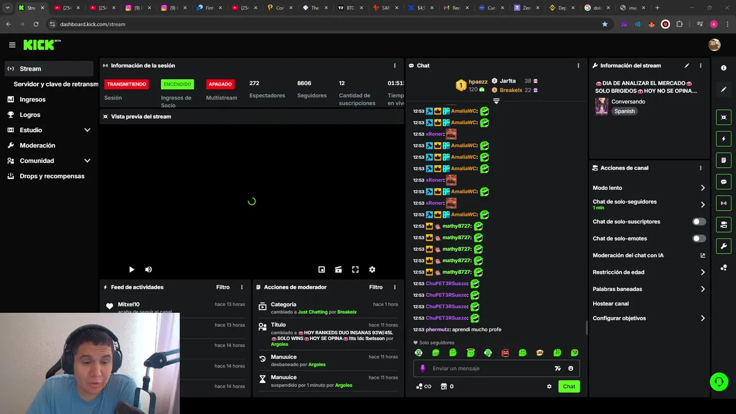Toggle the wrench icon in right sidebar
Viewport: 736px width, 414px height.
(723, 246)
